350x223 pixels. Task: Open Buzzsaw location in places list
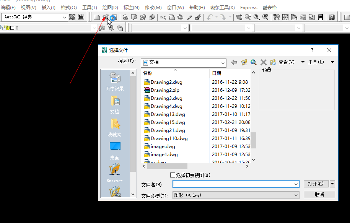click(114, 173)
